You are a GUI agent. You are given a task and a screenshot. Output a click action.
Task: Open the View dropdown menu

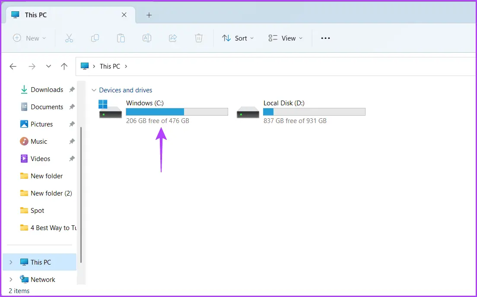click(285, 38)
